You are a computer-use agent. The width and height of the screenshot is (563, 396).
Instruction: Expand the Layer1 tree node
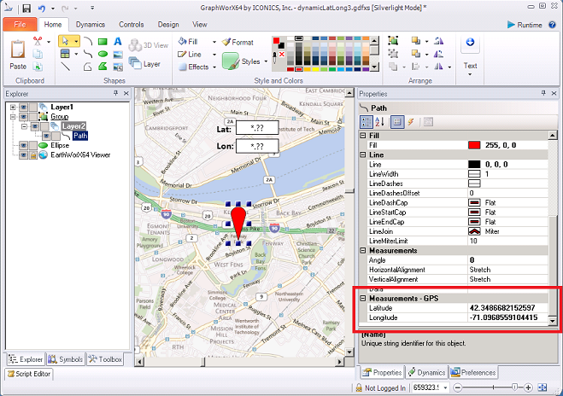pyautogui.click(x=13, y=107)
